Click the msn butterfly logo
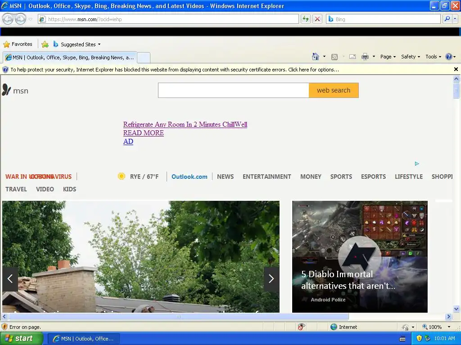461x345 pixels. (x=15, y=90)
